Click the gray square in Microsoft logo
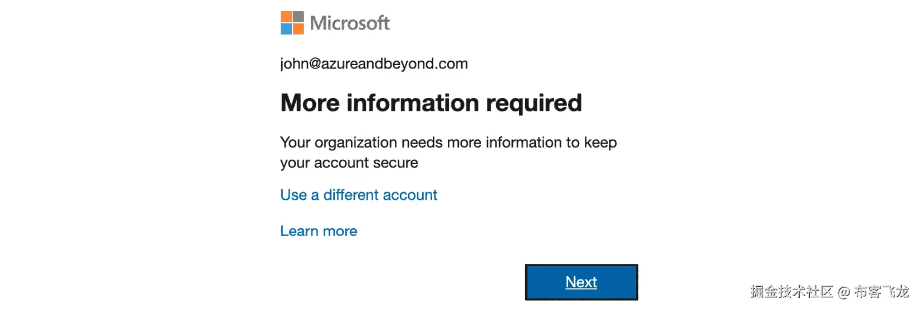 coord(299,17)
